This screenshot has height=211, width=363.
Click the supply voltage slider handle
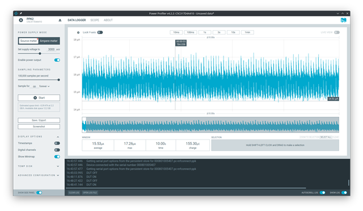pyautogui.click(x=40, y=53)
